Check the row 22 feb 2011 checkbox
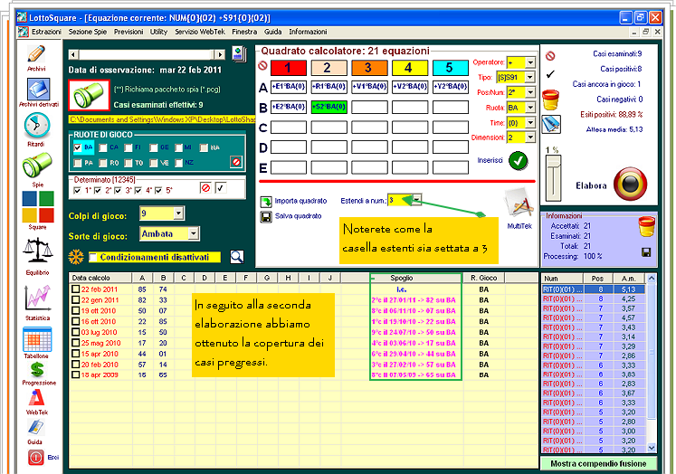Viewport: 676px width, 474px height. pos(75,289)
